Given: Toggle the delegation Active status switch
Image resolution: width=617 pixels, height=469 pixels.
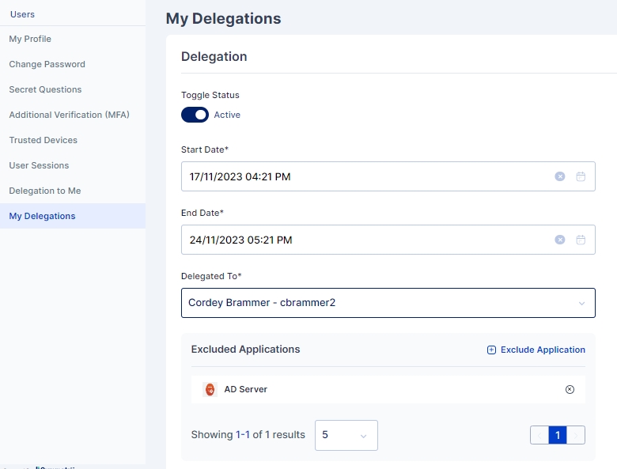Looking at the screenshot, I should point(195,115).
